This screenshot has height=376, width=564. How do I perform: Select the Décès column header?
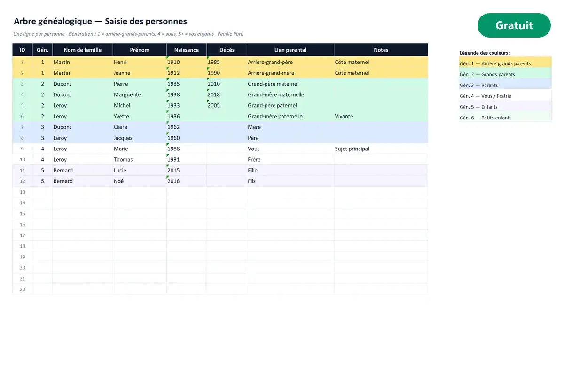click(x=227, y=50)
